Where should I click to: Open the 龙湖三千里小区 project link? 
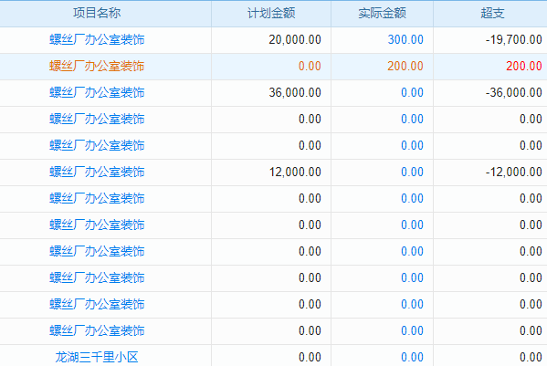click(97, 357)
